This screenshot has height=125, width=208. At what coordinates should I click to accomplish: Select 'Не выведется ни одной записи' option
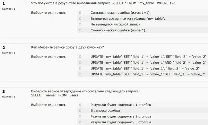[x=80, y=24]
